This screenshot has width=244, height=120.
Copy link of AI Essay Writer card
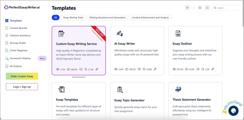click(155, 69)
